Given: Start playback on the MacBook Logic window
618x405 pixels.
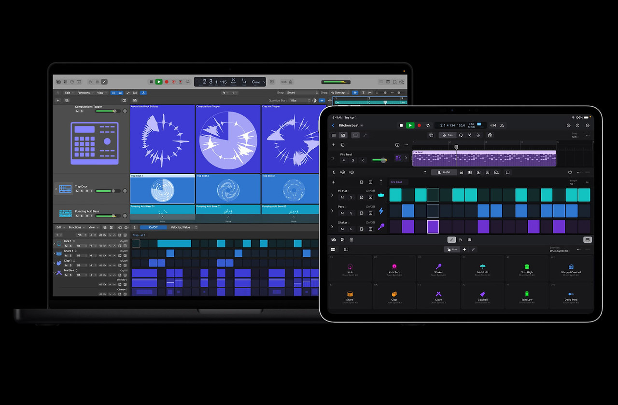Looking at the screenshot, I should click(159, 82).
